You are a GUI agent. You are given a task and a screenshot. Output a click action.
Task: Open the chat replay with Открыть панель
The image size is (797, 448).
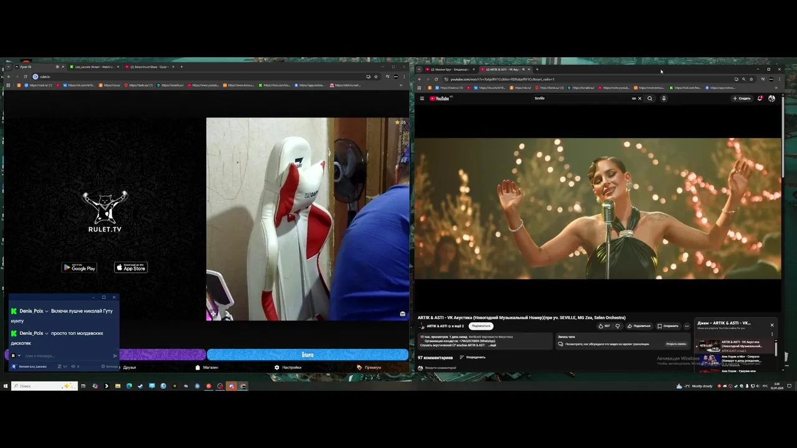(676, 343)
